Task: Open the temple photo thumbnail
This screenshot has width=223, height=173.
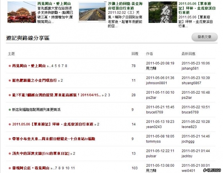Action: pyautogui.click(x=22, y=12)
